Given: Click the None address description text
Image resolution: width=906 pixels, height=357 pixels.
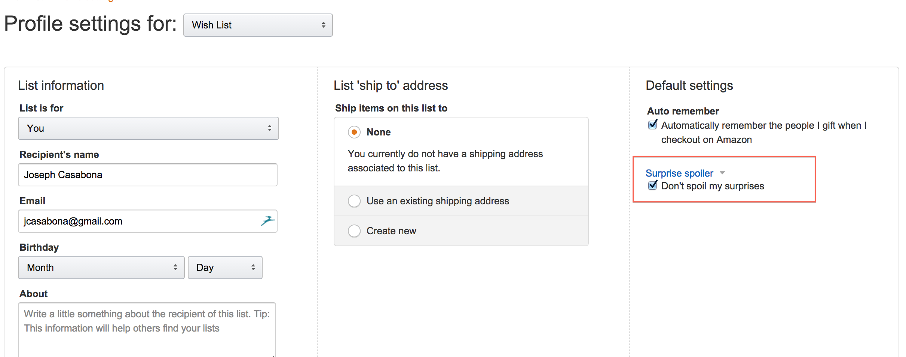Looking at the screenshot, I should coord(445,161).
